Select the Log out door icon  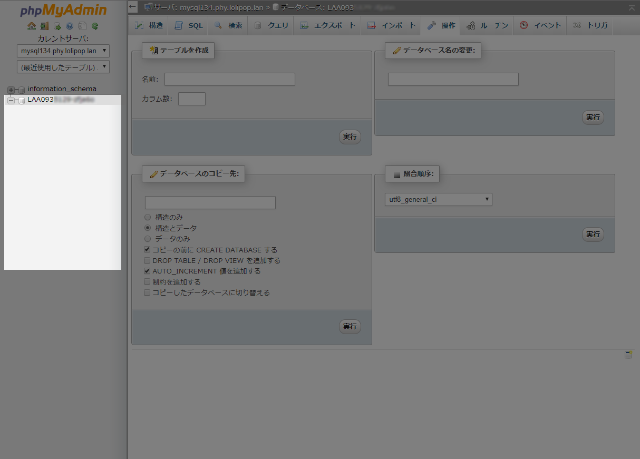(44, 25)
